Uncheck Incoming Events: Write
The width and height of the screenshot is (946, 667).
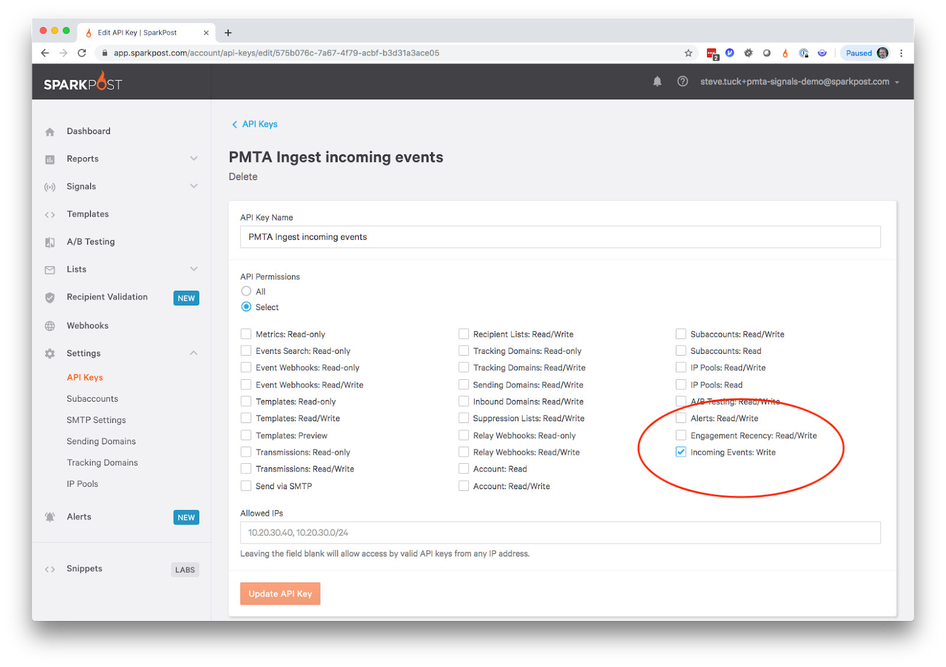[681, 452]
